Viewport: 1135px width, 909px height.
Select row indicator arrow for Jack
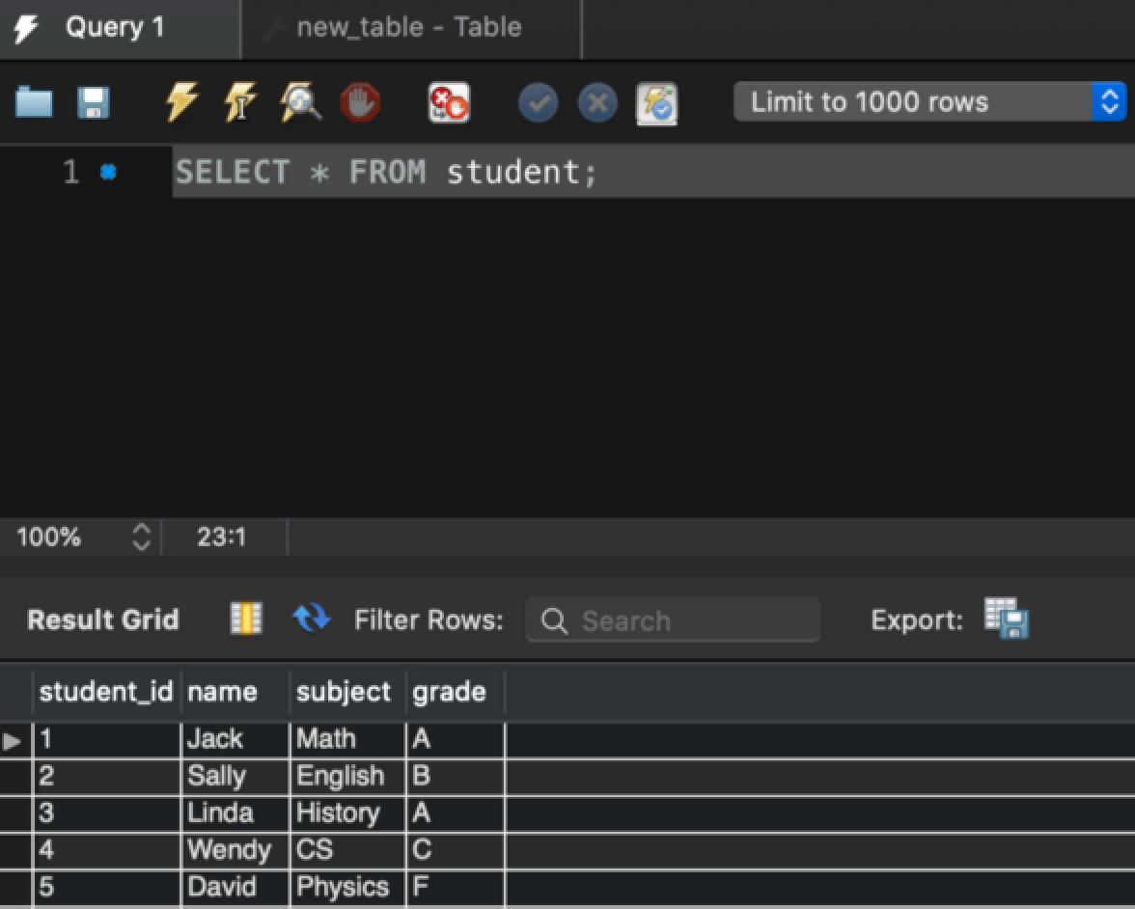(13, 740)
